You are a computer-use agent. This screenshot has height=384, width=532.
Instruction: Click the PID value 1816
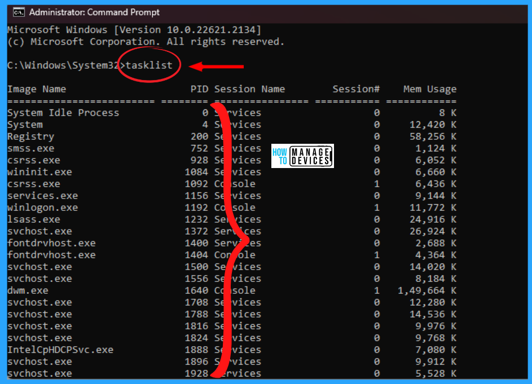pyautogui.click(x=196, y=326)
